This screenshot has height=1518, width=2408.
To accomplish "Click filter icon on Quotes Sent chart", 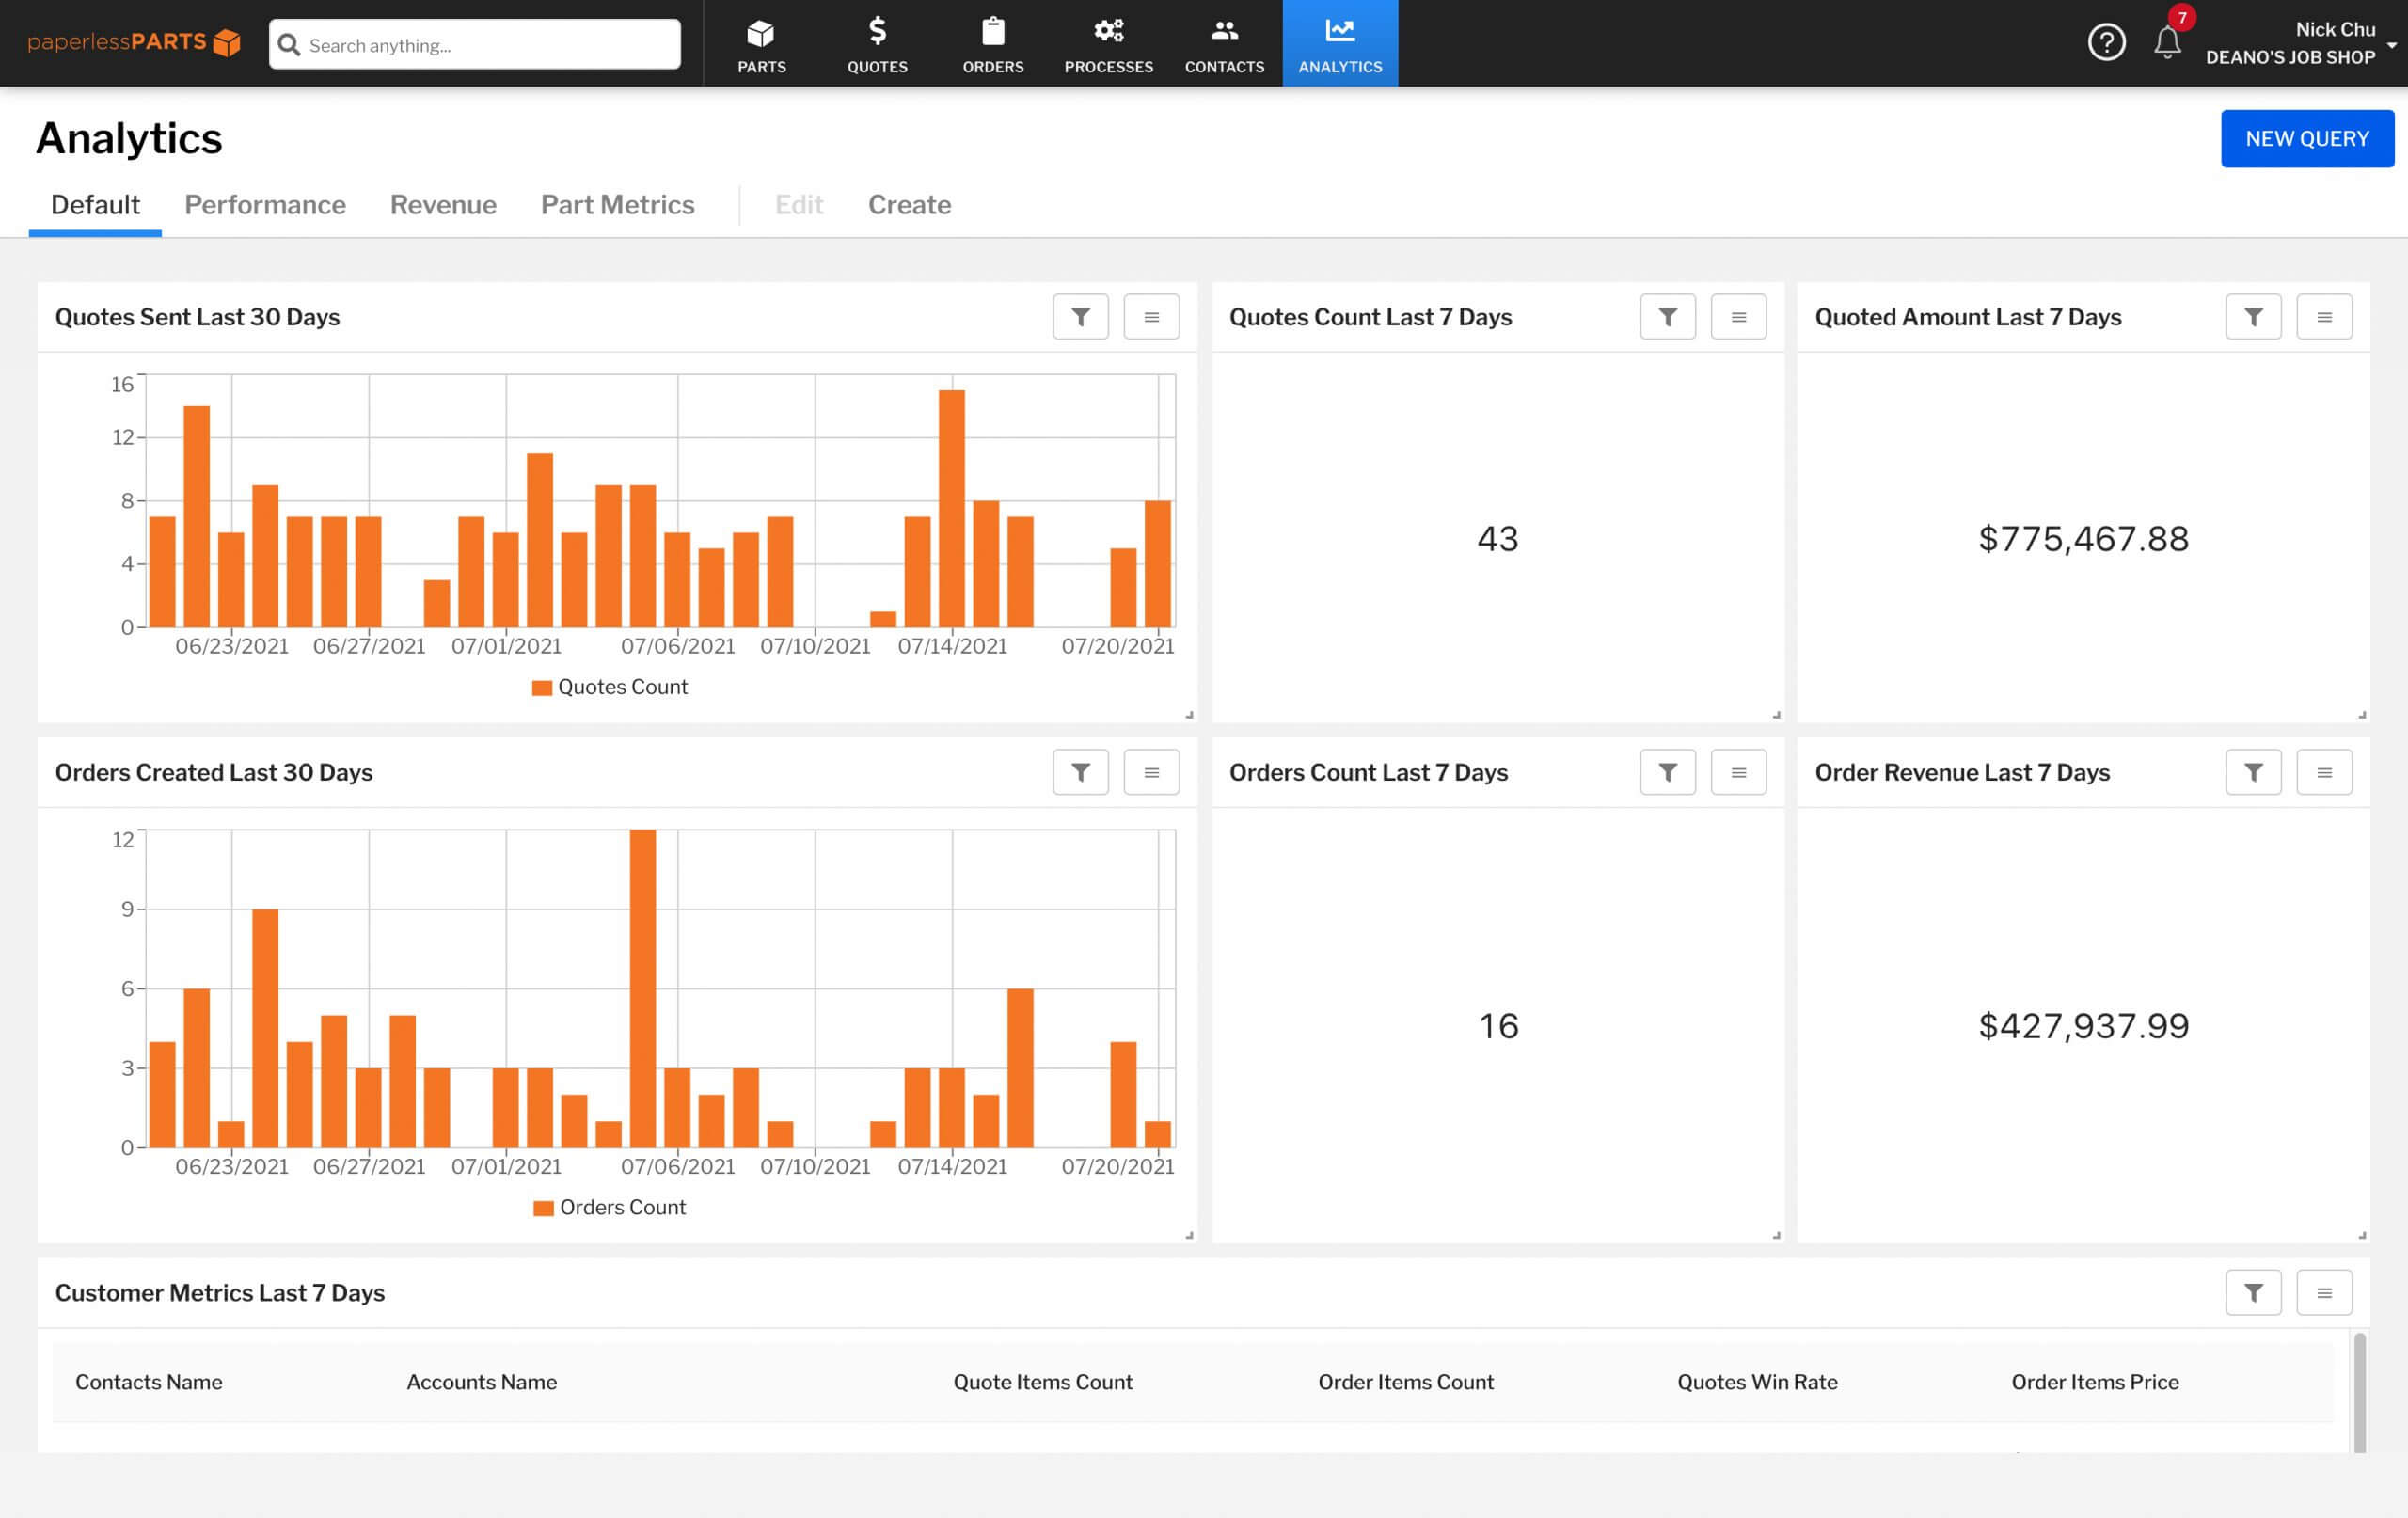I will [1081, 317].
